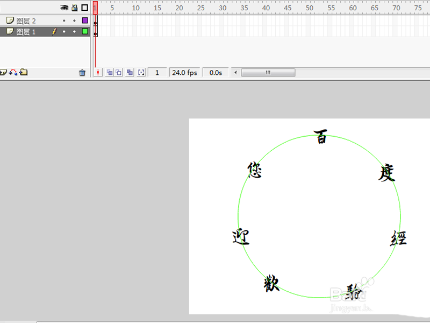Toggle visibility dot of 图层 2
The image size is (430, 323).
tap(64, 20)
